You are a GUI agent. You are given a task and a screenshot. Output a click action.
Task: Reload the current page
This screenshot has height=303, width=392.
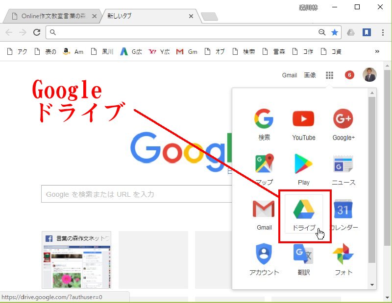[37, 32]
